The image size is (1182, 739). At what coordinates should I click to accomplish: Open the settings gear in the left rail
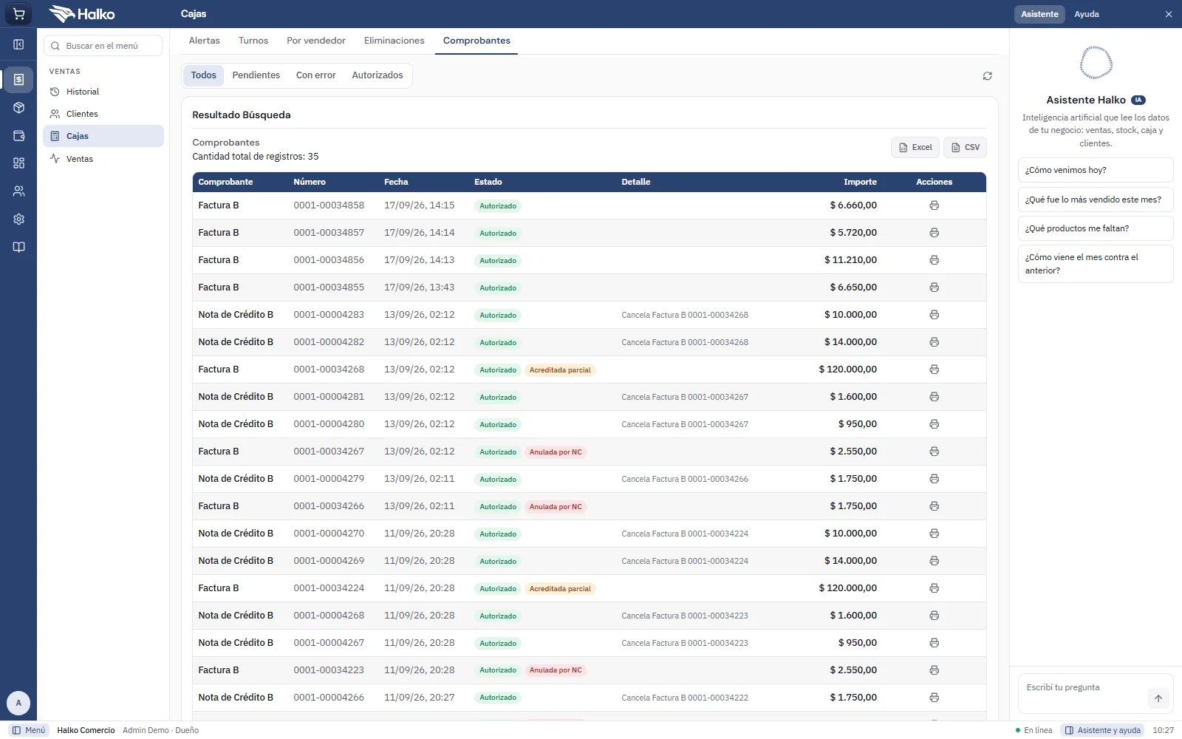click(x=18, y=219)
